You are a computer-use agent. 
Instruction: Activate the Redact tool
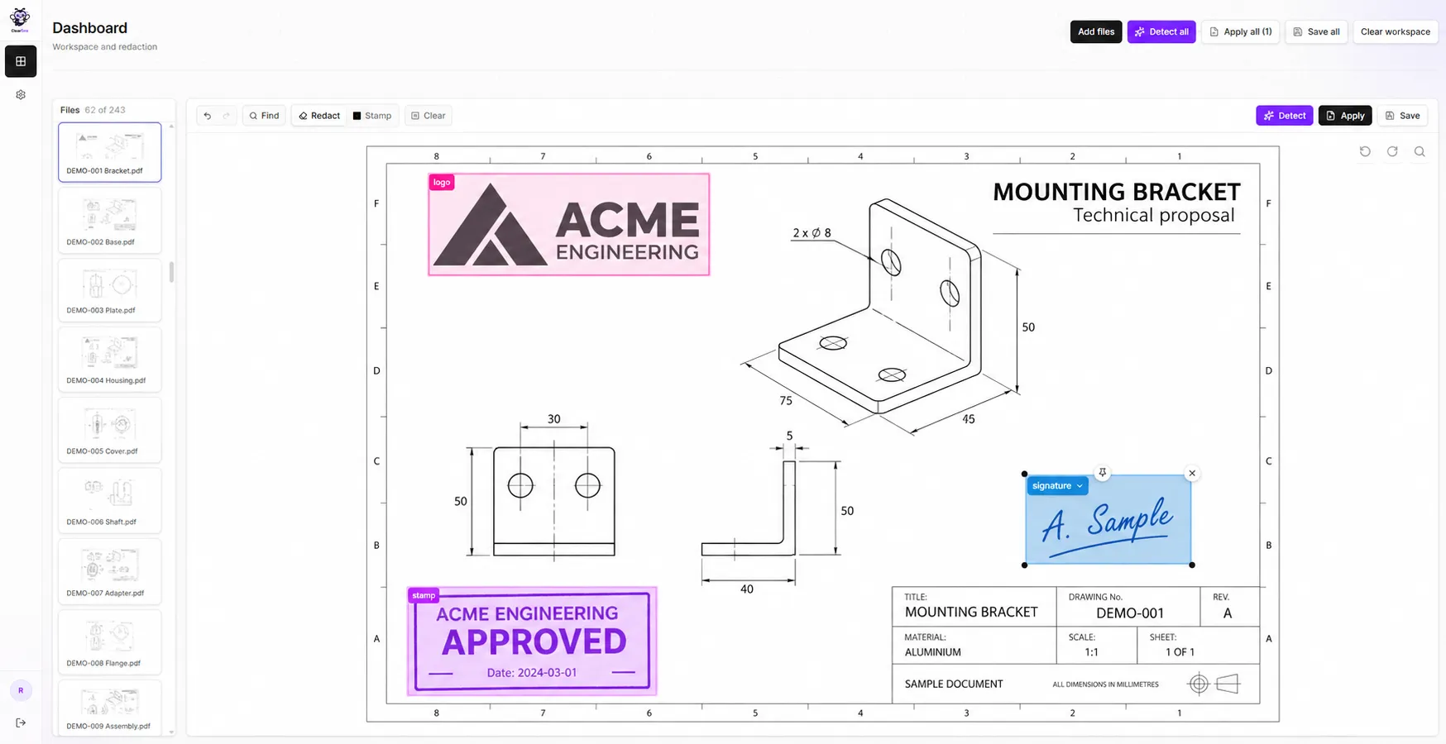(x=319, y=116)
